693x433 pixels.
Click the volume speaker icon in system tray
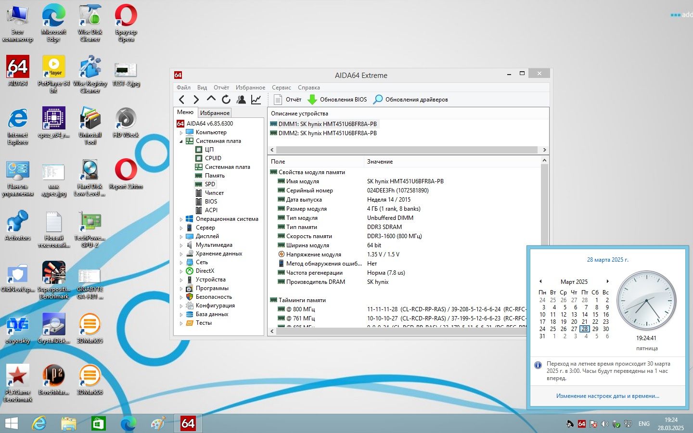(x=604, y=424)
